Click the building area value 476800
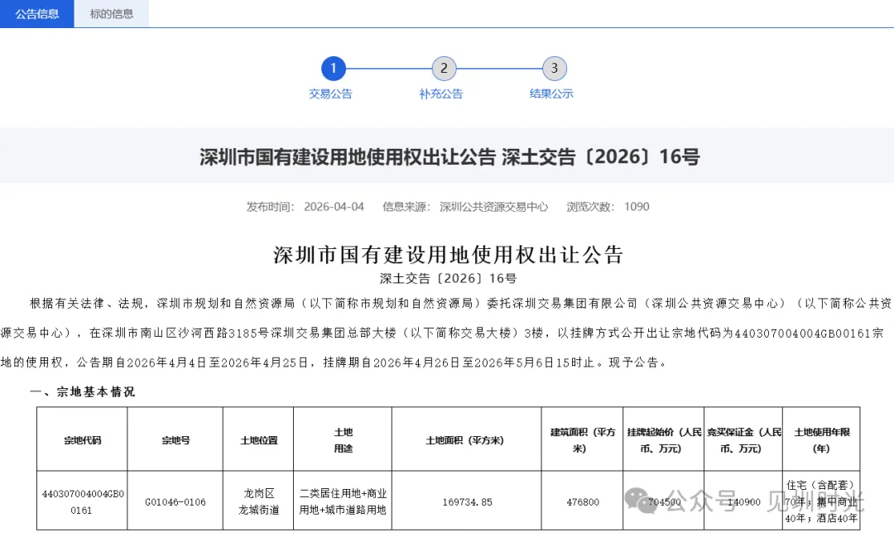894x537 pixels. (x=583, y=501)
